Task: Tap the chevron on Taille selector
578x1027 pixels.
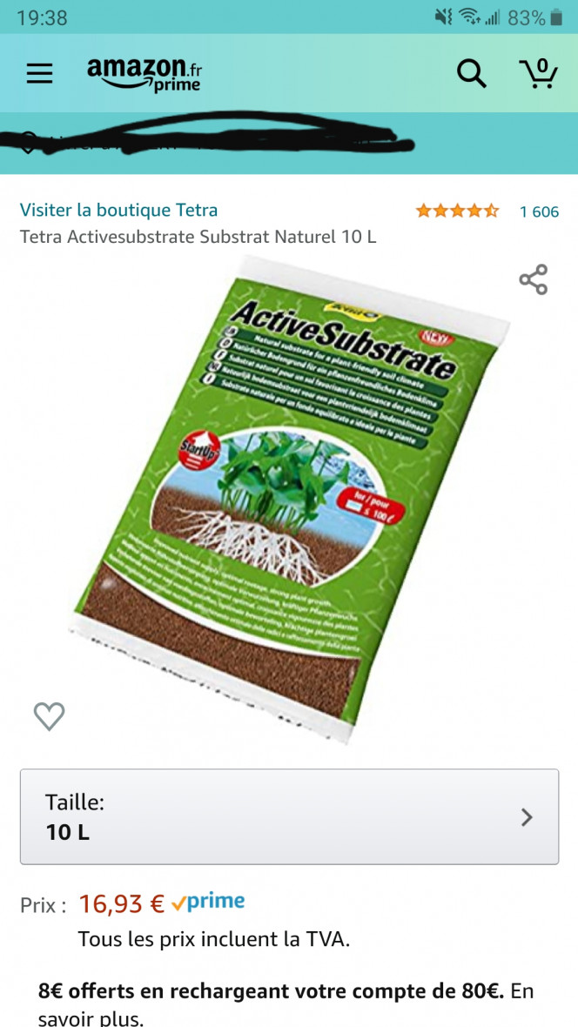Action: 527,816
